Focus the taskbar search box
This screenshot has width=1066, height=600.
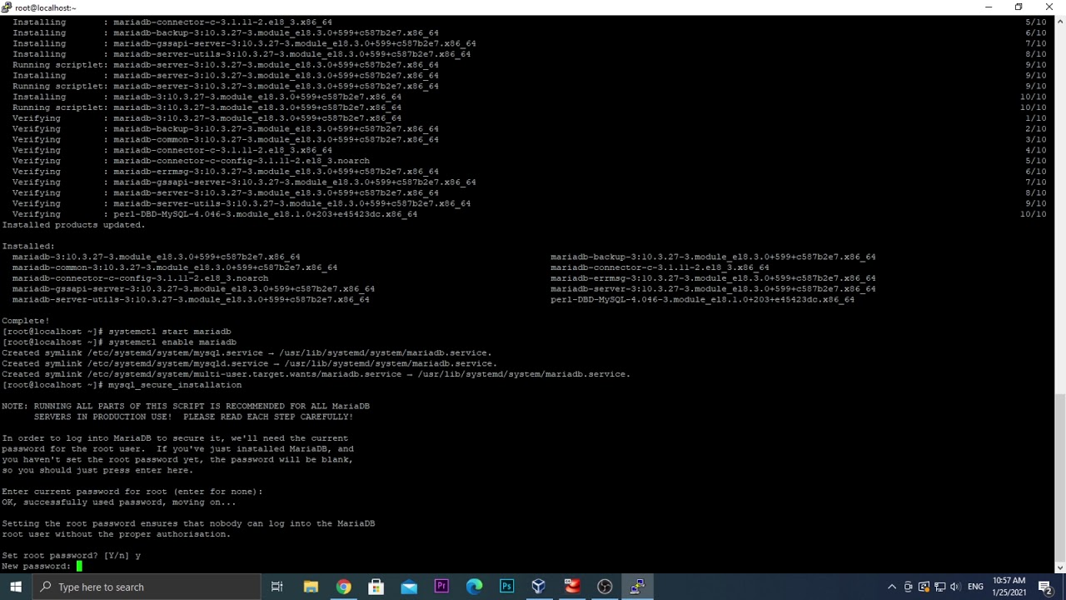tap(147, 587)
